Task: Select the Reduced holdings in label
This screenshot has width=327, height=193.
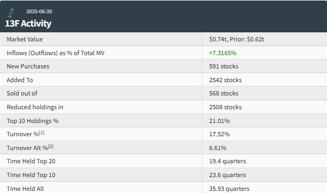Action: point(35,107)
